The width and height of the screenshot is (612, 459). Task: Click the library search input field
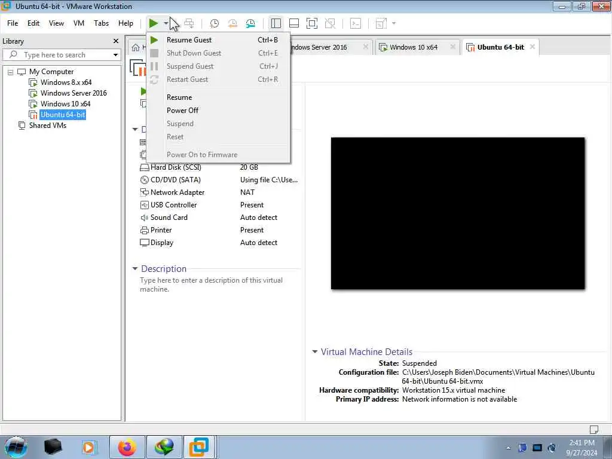pos(62,54)
